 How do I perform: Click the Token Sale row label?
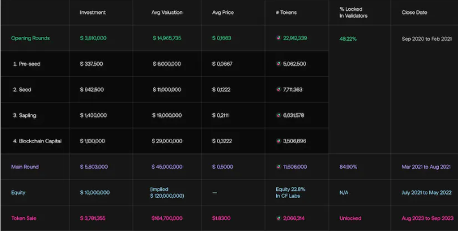pos(24,218)
